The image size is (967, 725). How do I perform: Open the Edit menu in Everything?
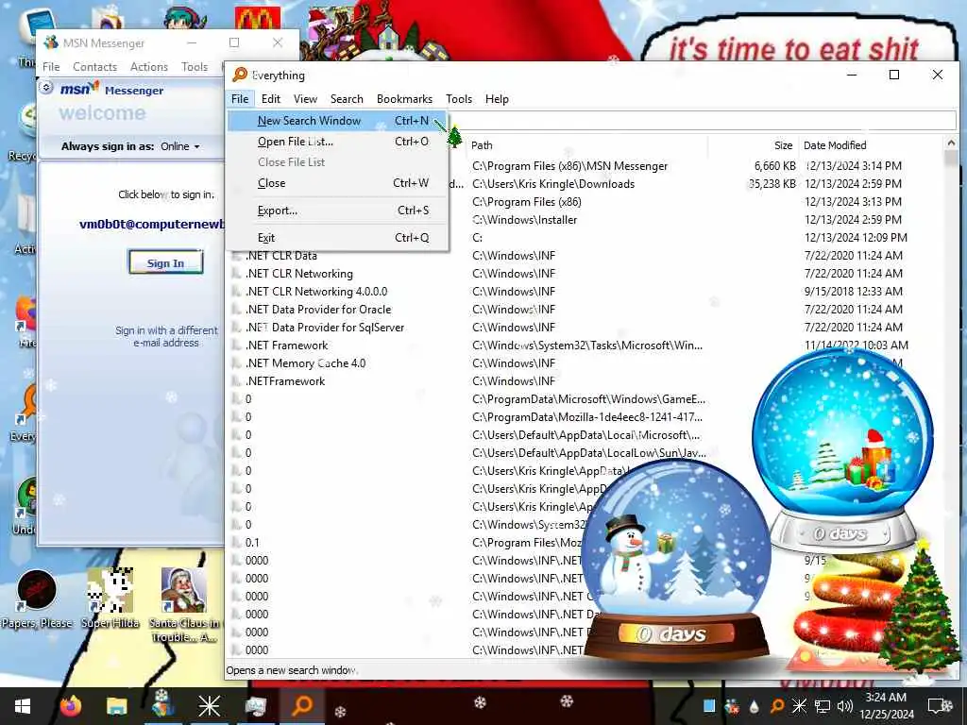(x=271, y=98)
